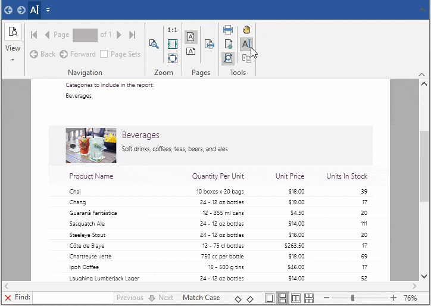The height and width of the screenshot is (306, 431).
Task: Activate the text selection tool
Action: (246, 43)
